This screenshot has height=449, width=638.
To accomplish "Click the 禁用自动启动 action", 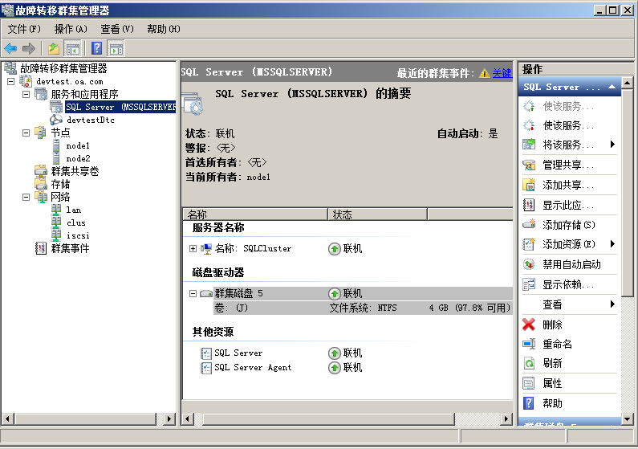I will pyautogui.click(x=571, y=264).
